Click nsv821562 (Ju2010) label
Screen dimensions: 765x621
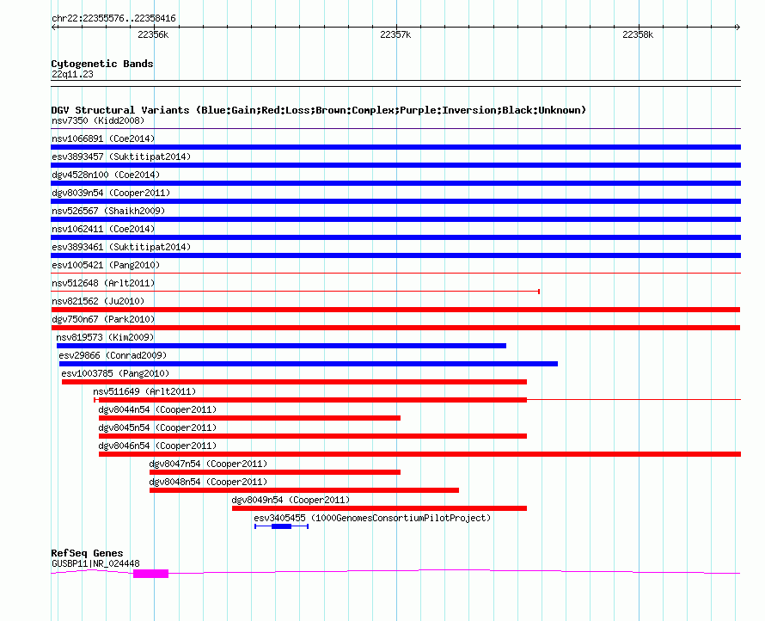[98, 301]
